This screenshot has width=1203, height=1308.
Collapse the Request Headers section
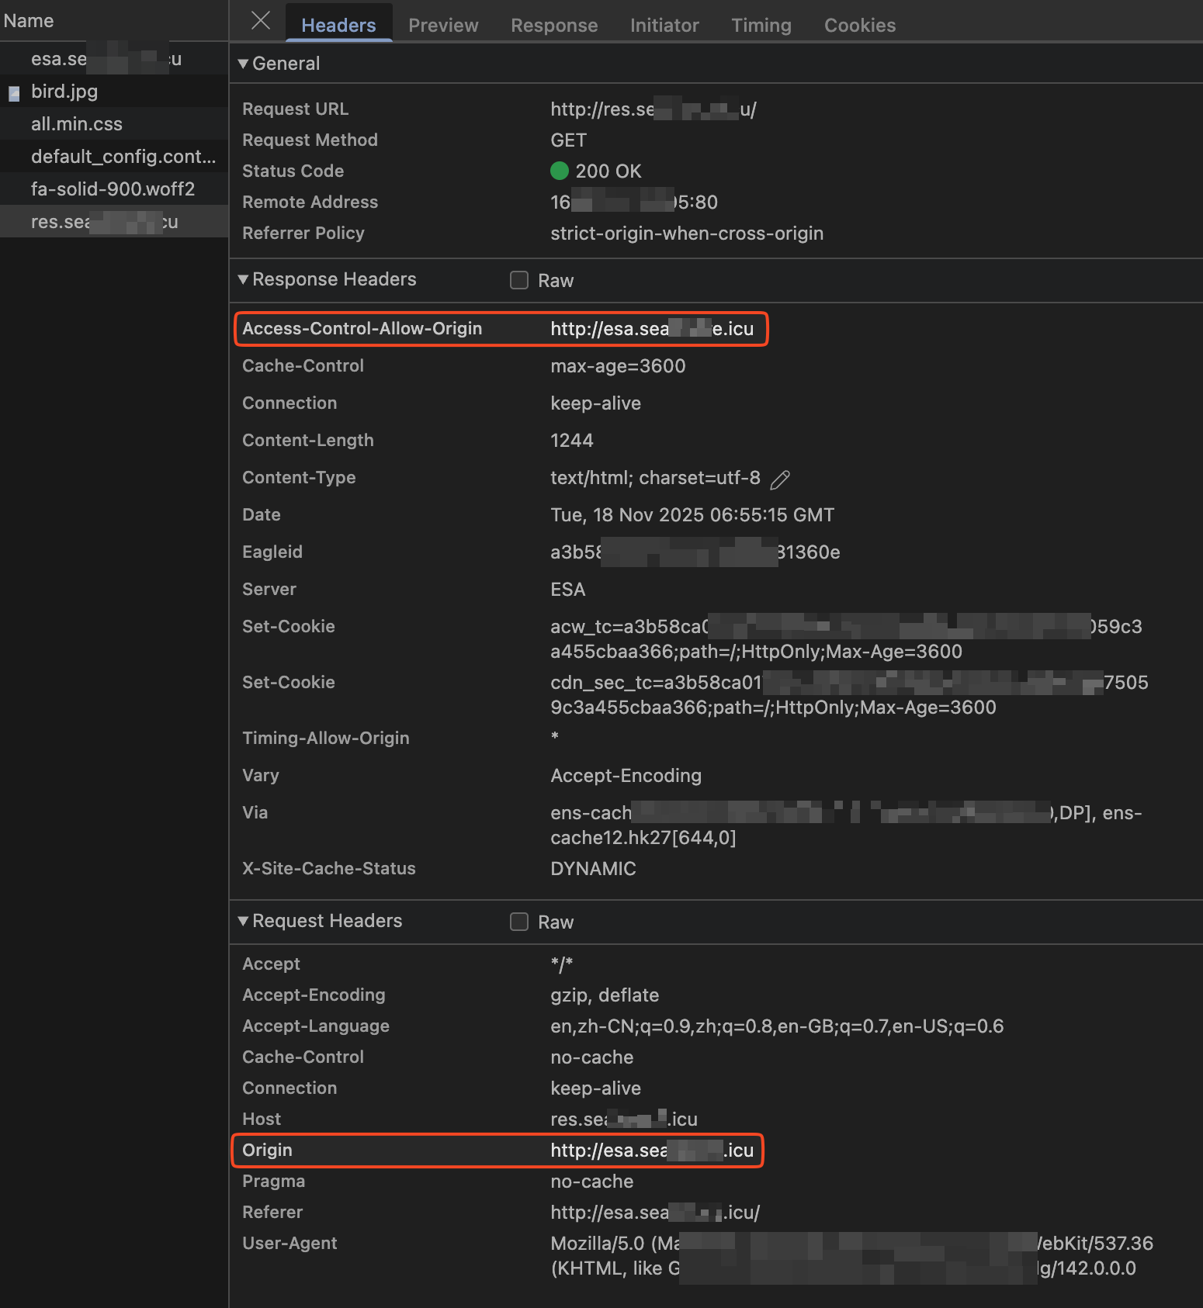(244, 921)
